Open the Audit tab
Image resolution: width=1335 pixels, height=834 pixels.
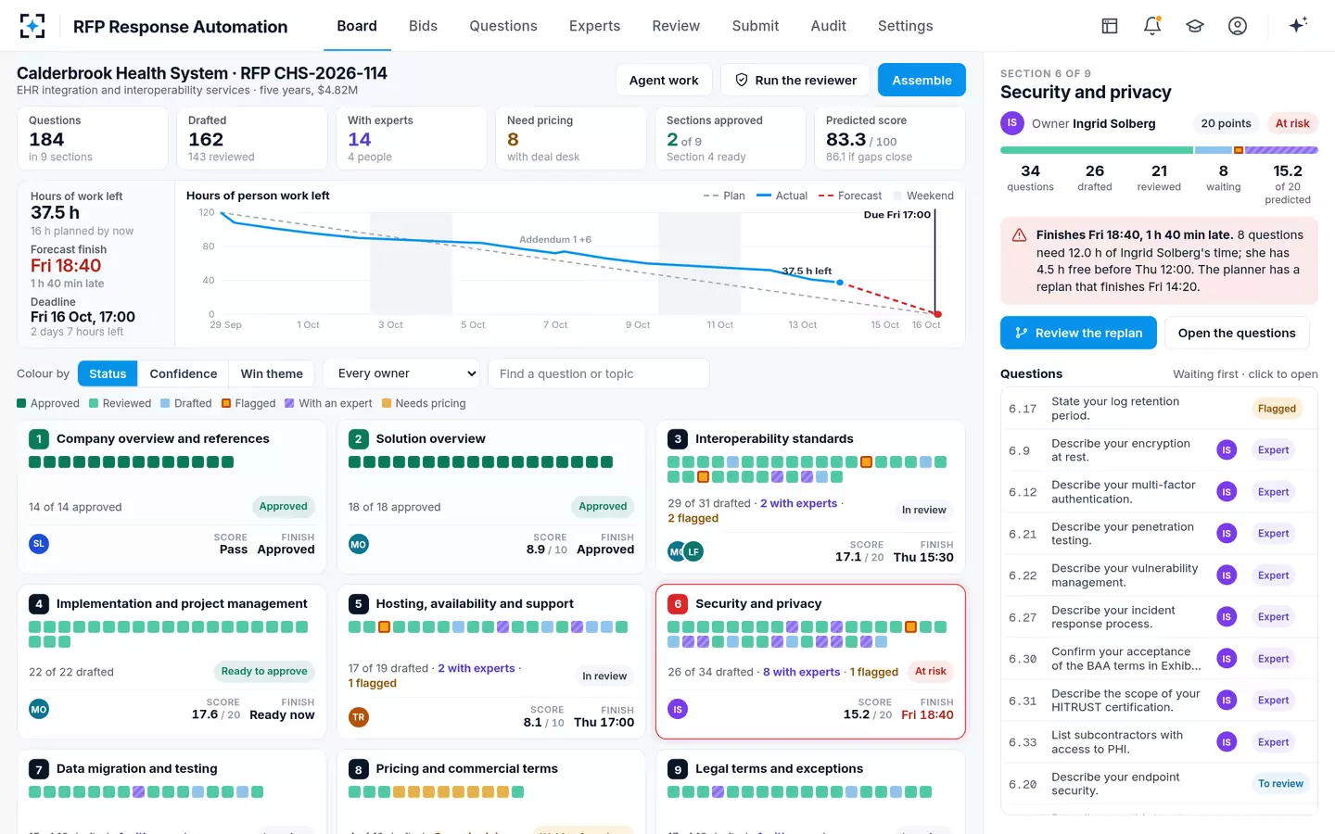(828, 26)
